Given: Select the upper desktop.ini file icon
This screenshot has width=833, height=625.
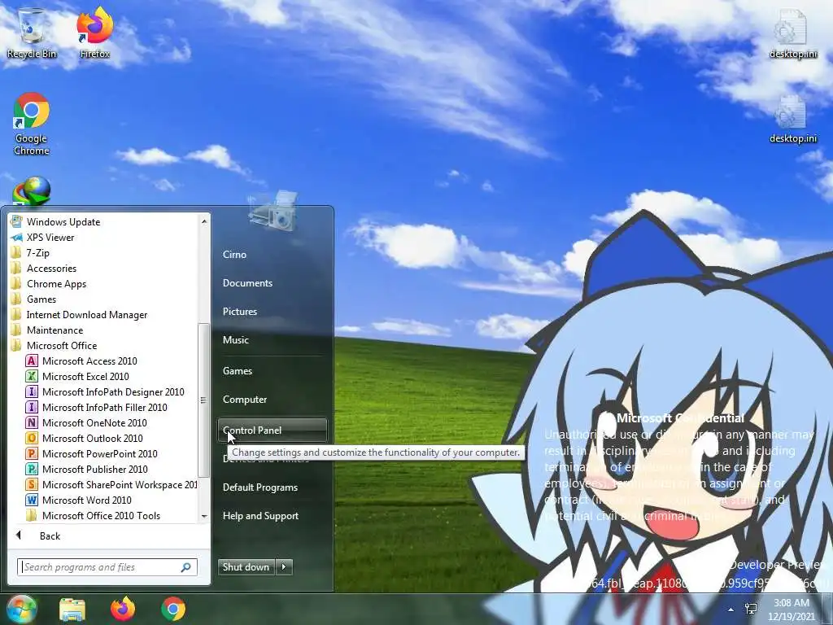Looking at the screenshot, I should (792, 33).
